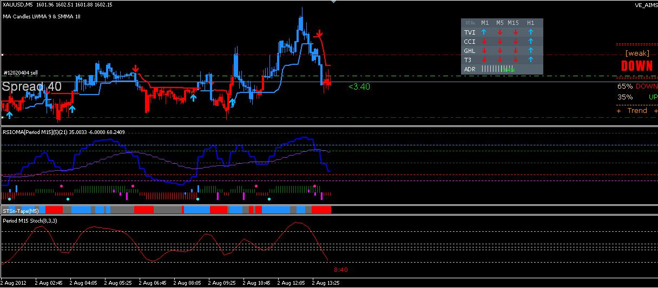Click the T3 row label
The height and width of the screenshot is (288, 658).
coord(468,60)
